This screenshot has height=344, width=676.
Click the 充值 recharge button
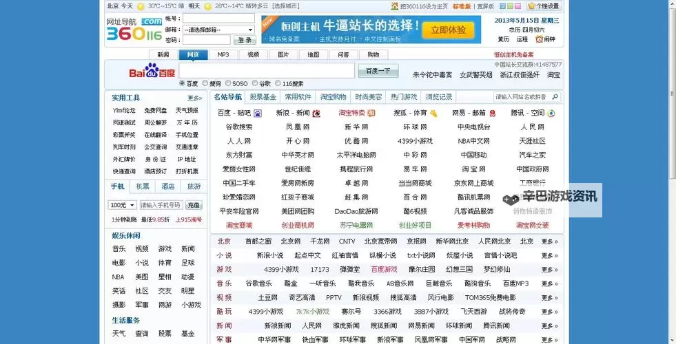194,205
